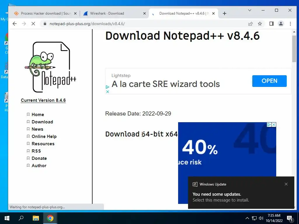Close the Lightstep ad with X
299x224 pixels.
[x=107, y=92]
